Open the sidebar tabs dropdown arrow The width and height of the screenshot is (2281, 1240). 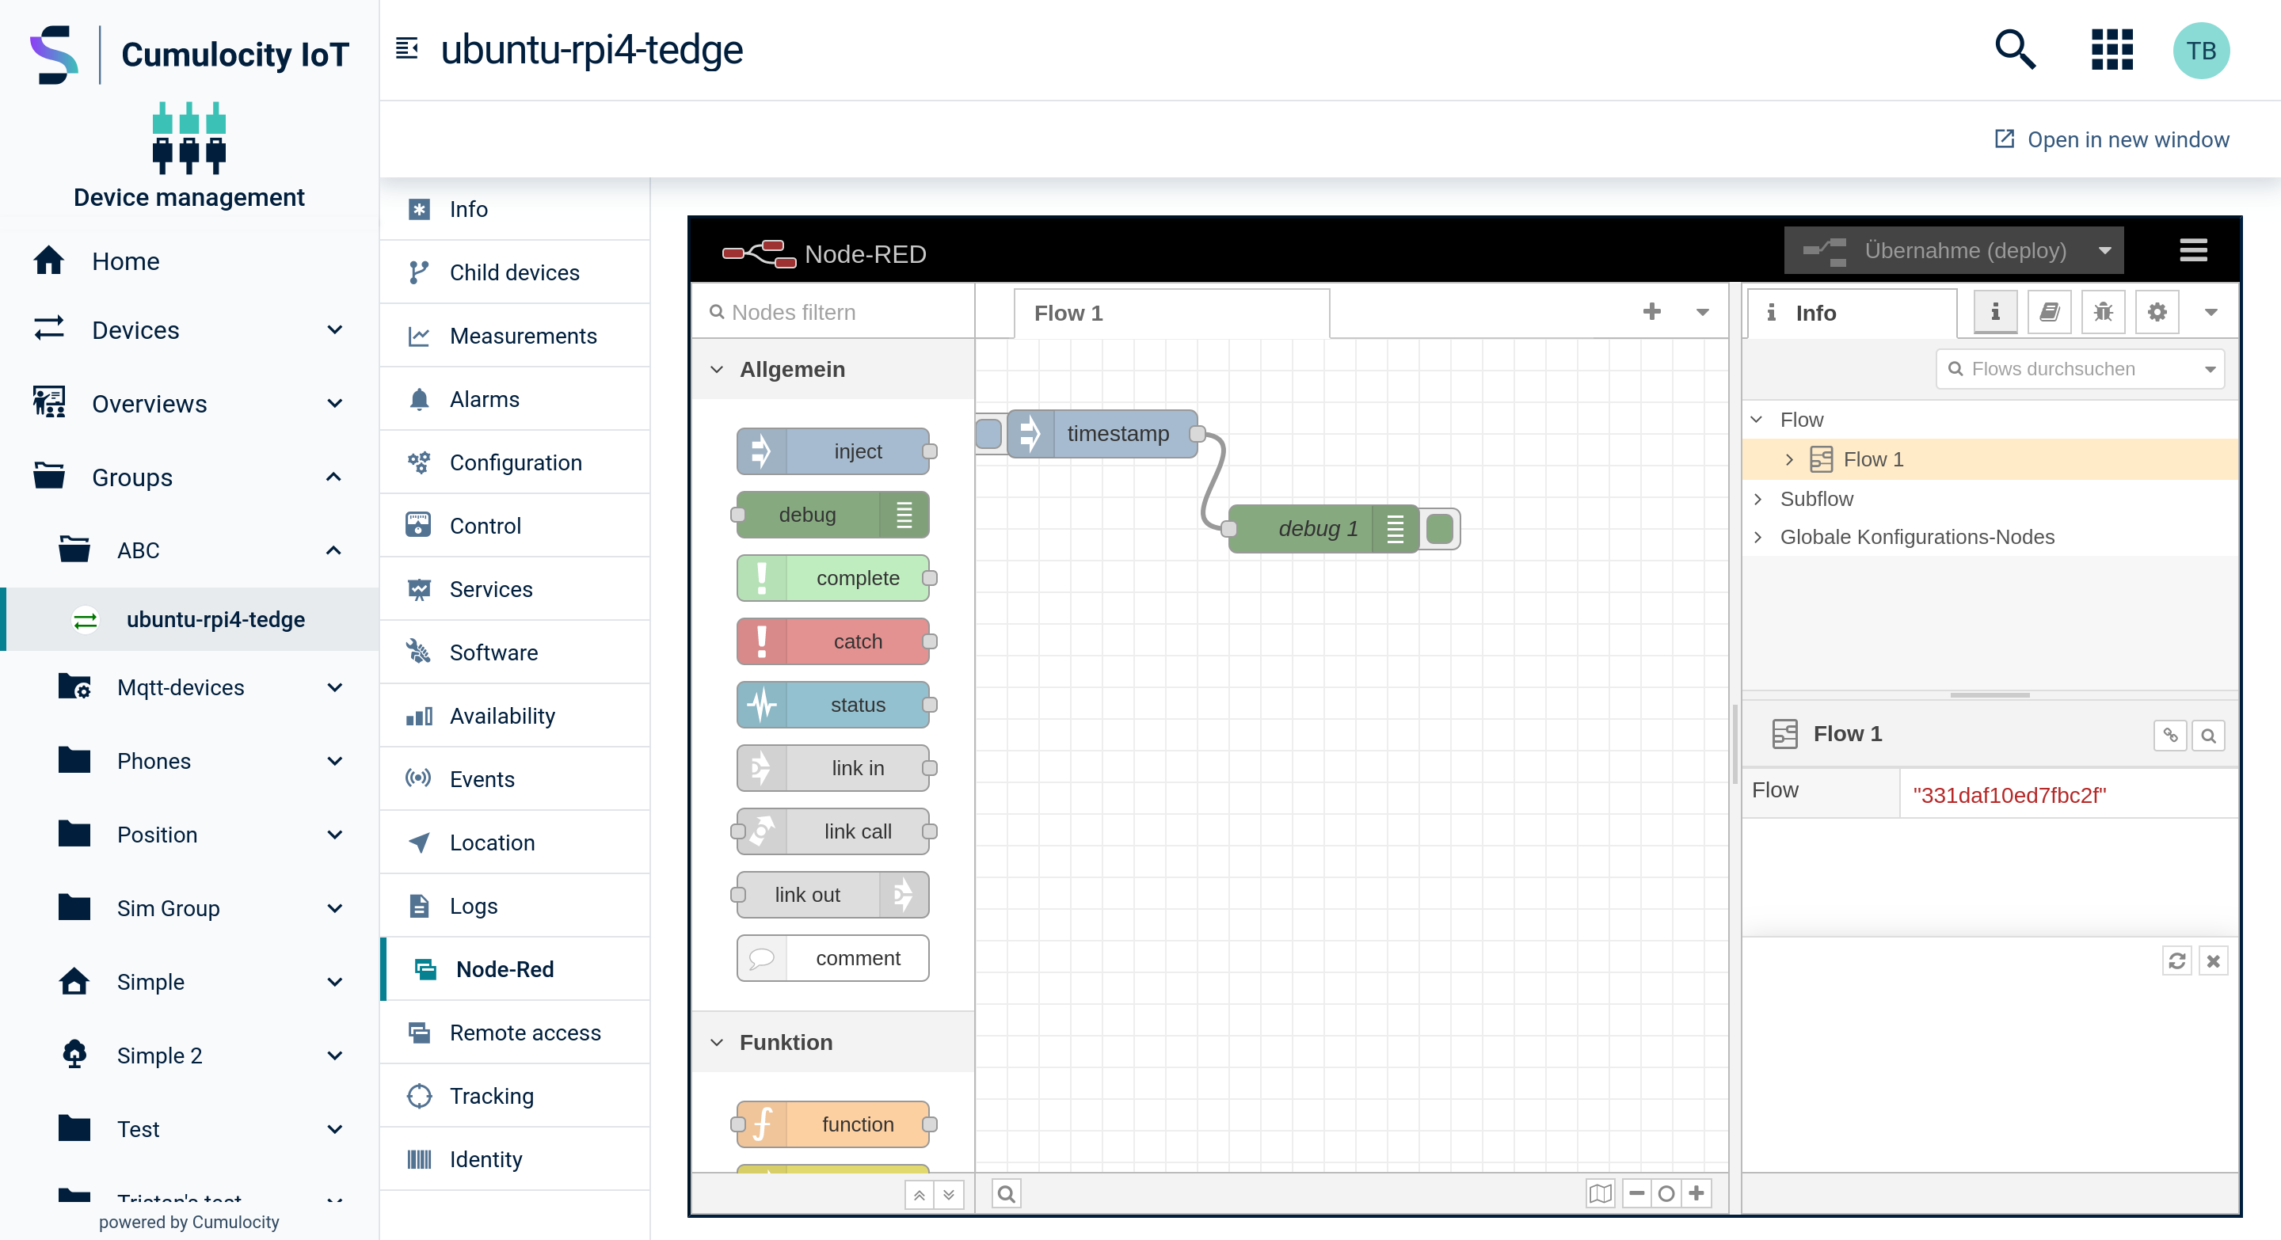(x=2211, y=313)
